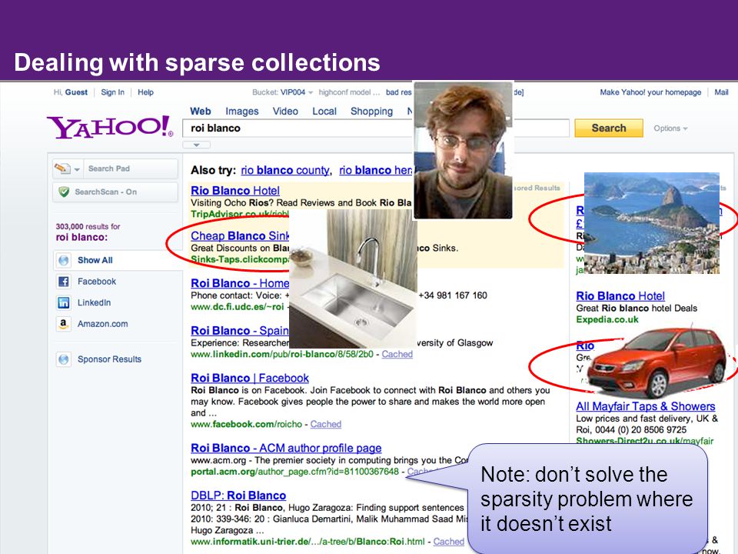Open Roi Blanco - ACM author profile page
The width and height of the screenshot is (738, 554).
(x=286, y=448)
